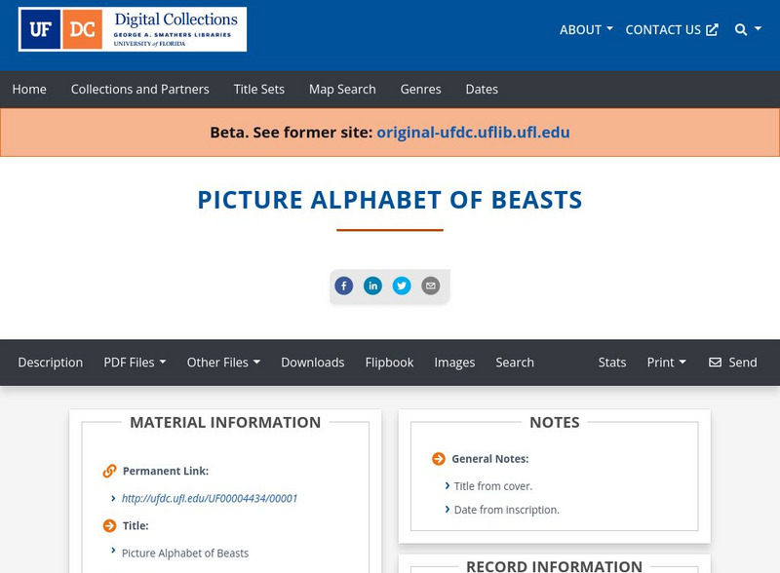
Task: Switch to the Flipbook tab
Action: click(x=390, y=363)
